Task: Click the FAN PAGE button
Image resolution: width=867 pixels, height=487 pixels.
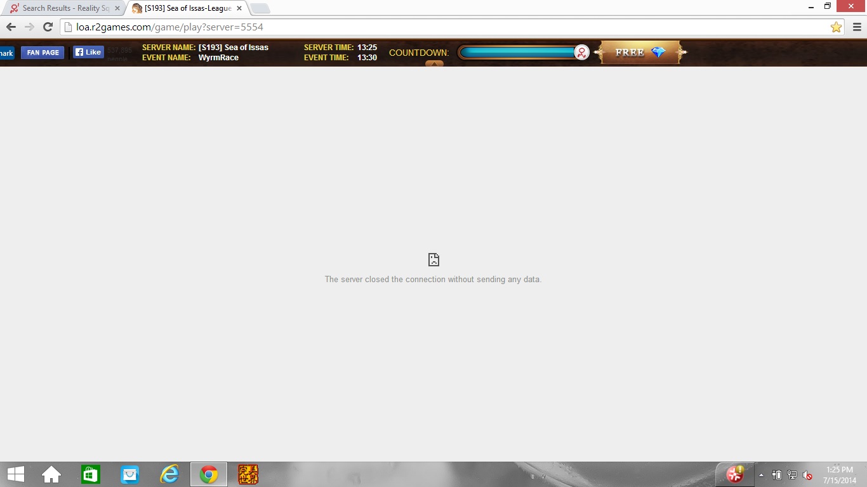Action: click(x=43, y=53)
